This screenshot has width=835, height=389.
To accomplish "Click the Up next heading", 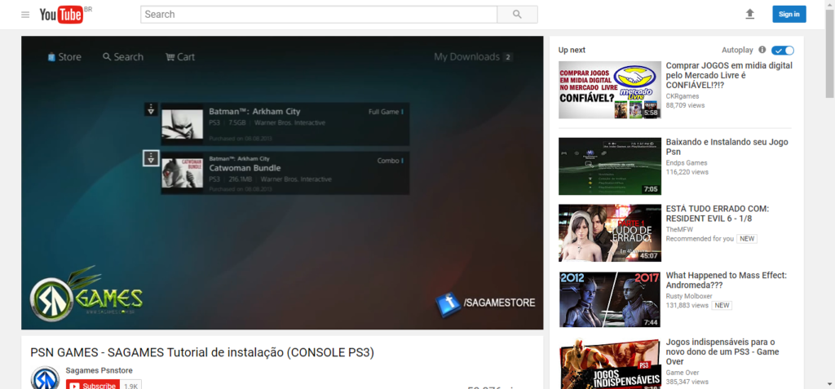I will [572, 50].
